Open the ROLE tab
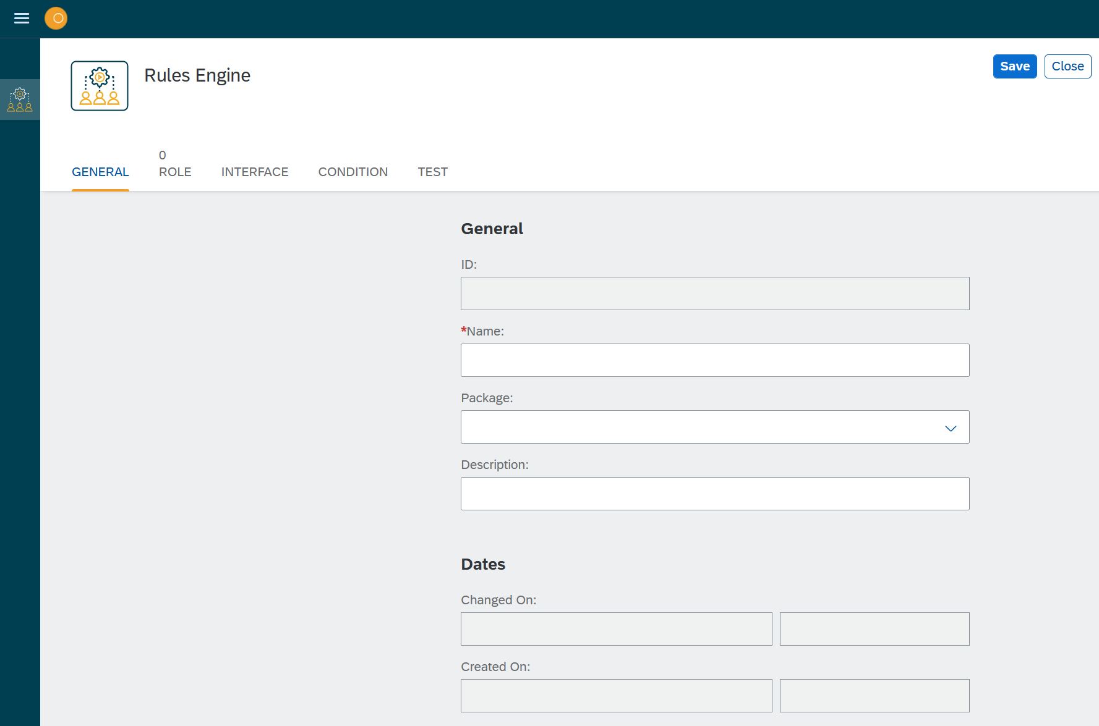 (175, 172)
